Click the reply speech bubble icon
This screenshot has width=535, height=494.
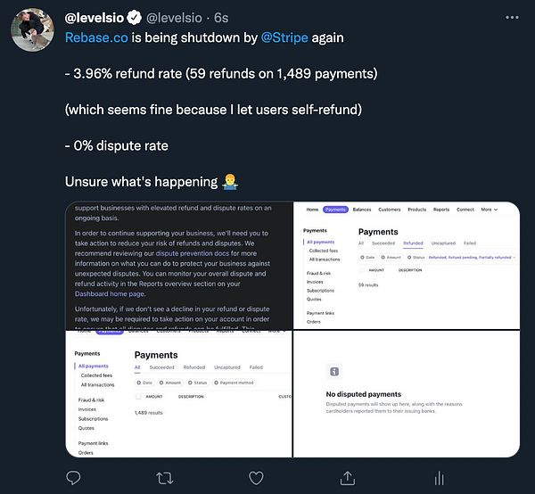click(x=73, y=478)
